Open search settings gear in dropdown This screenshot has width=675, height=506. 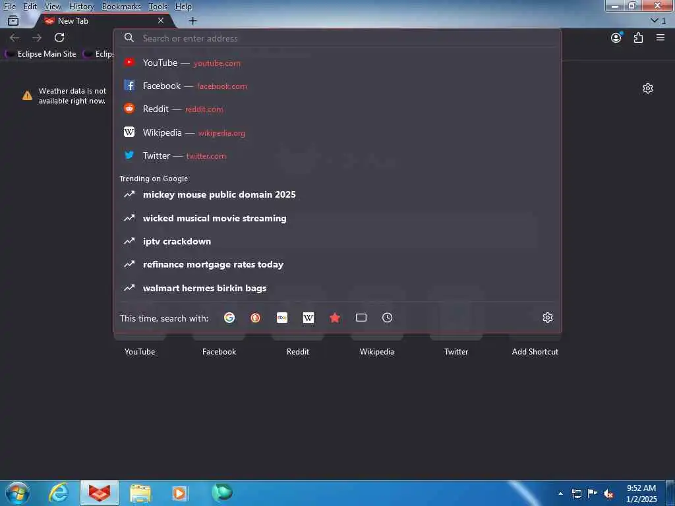tap(548, 318)
